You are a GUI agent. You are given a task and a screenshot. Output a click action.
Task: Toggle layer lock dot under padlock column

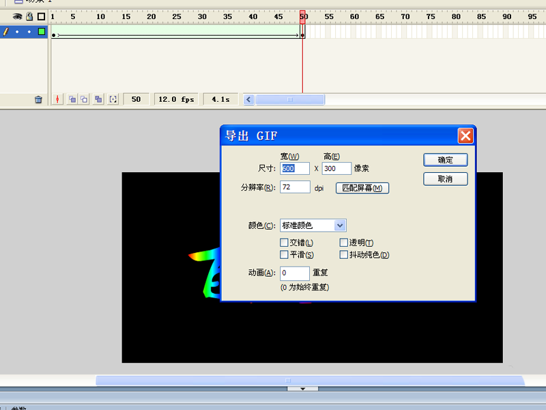click(x=29, y=31)
